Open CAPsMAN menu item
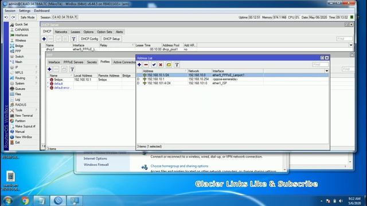 [x=22, y=30]
